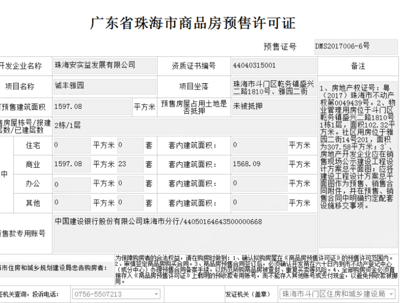This screenshot has width=404, height=303.
Task: Click the presale building area field 1597.08
Action: click(92, 107)
